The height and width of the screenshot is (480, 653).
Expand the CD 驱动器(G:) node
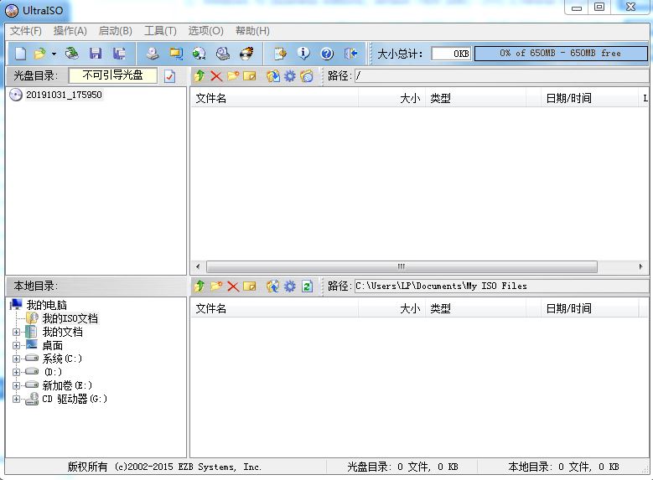coord(16,399)
